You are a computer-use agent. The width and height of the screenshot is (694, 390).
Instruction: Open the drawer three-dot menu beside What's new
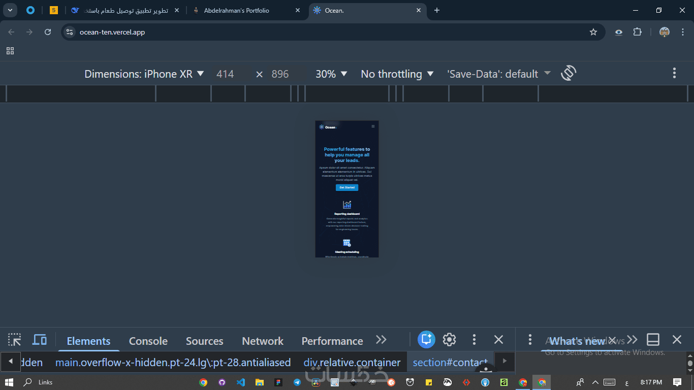point(530,340)
